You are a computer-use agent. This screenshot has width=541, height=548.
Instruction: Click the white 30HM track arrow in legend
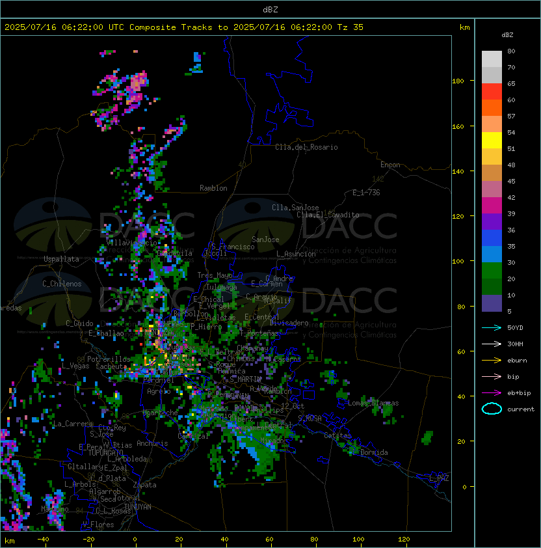[492, 344]
